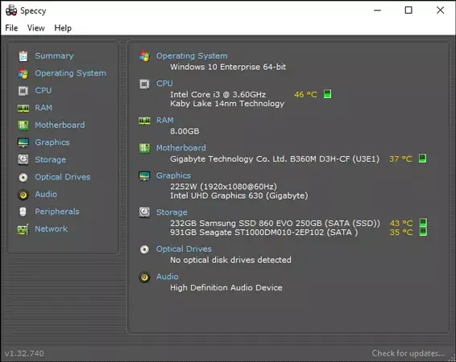Open the Storage heading in main panel
This screenshot has height=362, width=456.
172,212
